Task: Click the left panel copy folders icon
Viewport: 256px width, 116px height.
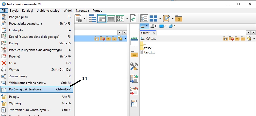Action: [120, 39]
